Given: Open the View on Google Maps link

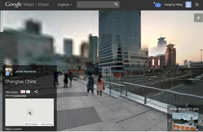Looking at the screenshot, I should coord(20,96).
